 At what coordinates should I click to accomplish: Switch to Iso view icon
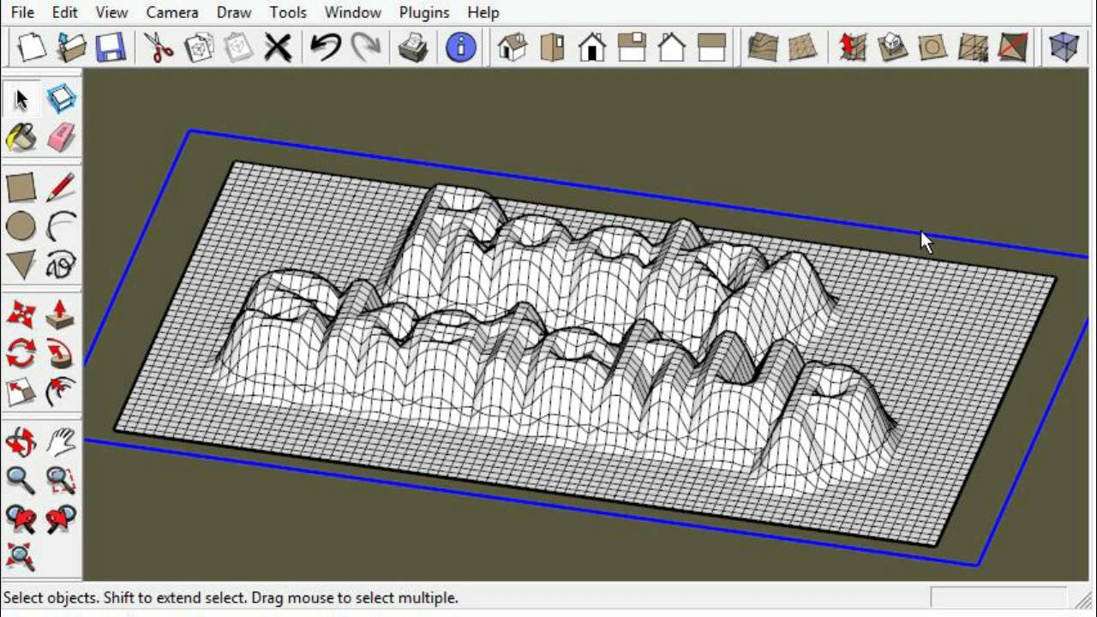(513, 47)
